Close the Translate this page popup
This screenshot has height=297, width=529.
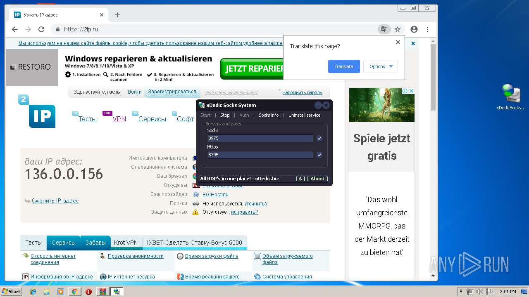point(398,42)
